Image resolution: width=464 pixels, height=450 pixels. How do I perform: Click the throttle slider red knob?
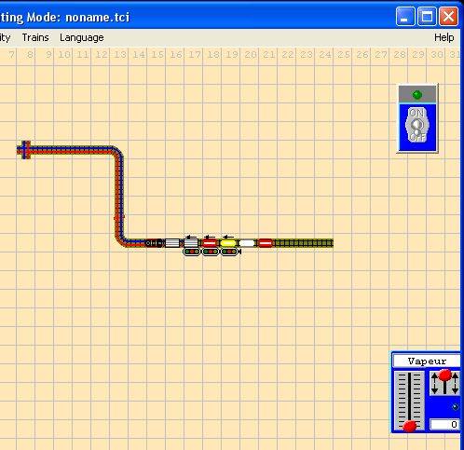click(x=410, y=426)
